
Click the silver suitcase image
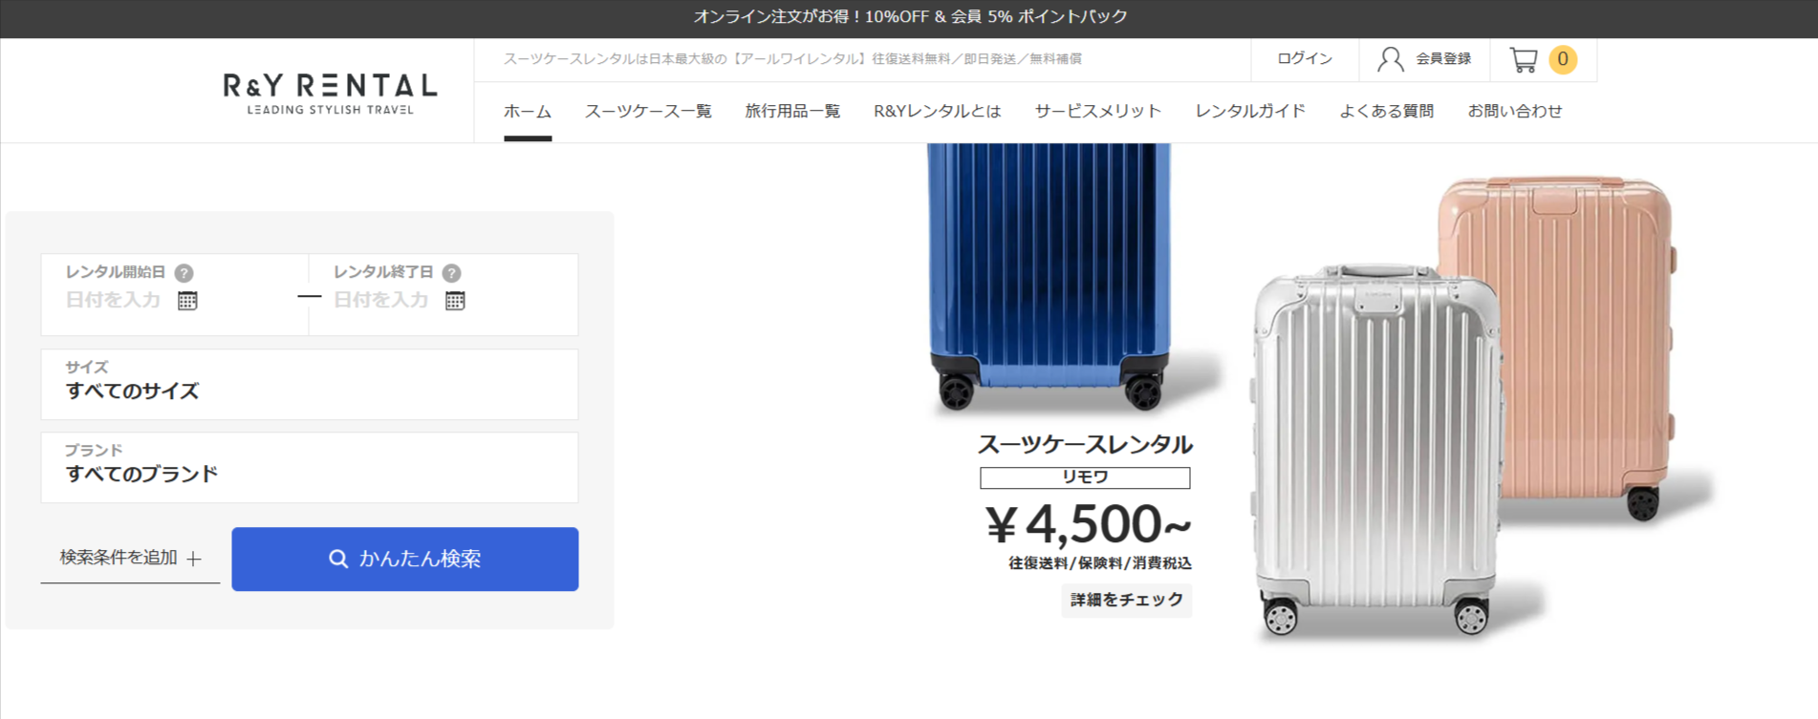click(x=1376, y=451)
